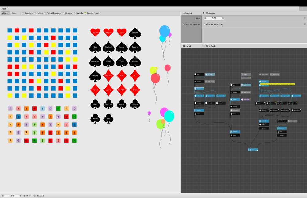Select the add_labels node
The width and height of the screenshot is (307, 198).
235,110
